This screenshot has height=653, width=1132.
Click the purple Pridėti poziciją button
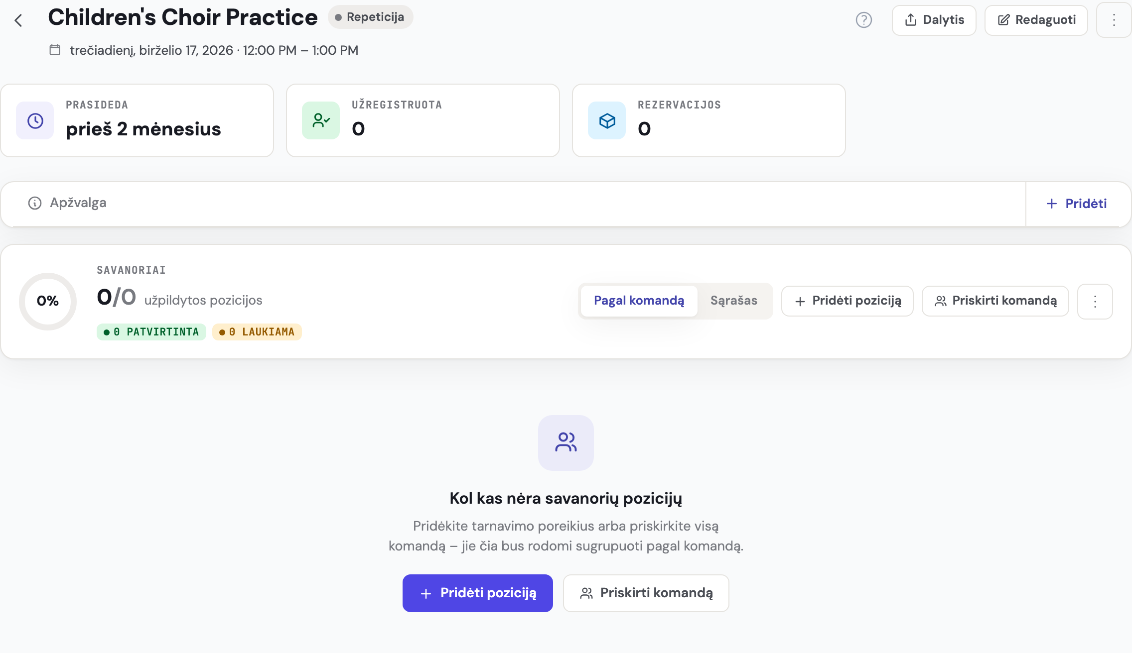coord(478,593)
